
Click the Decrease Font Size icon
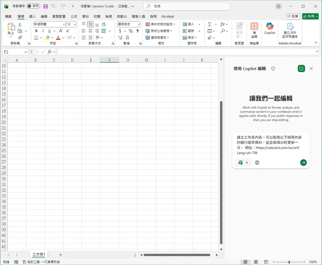coord(68,31)
